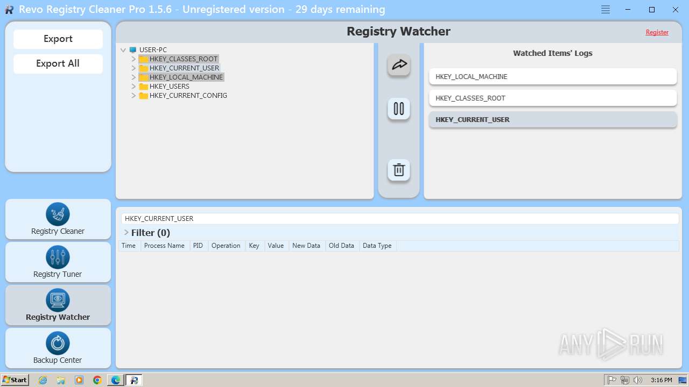Click the Export All button
689x387 pixels.
pos(58,63)
